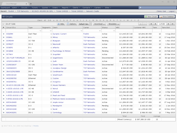The image size is (177, 133).
Task: Go to the next page of circuits
Action: tap(168, 24)
